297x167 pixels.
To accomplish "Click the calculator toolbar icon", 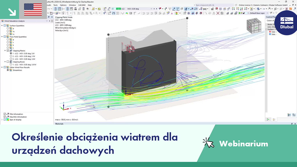I will click(84, 9).
